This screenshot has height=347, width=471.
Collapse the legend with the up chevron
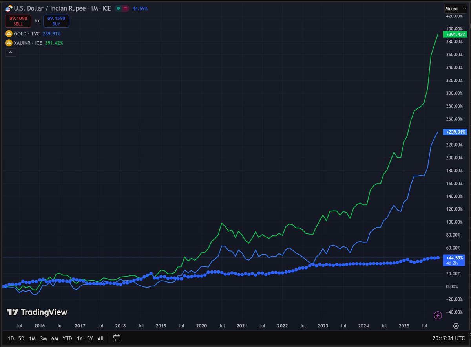(11, 52)
